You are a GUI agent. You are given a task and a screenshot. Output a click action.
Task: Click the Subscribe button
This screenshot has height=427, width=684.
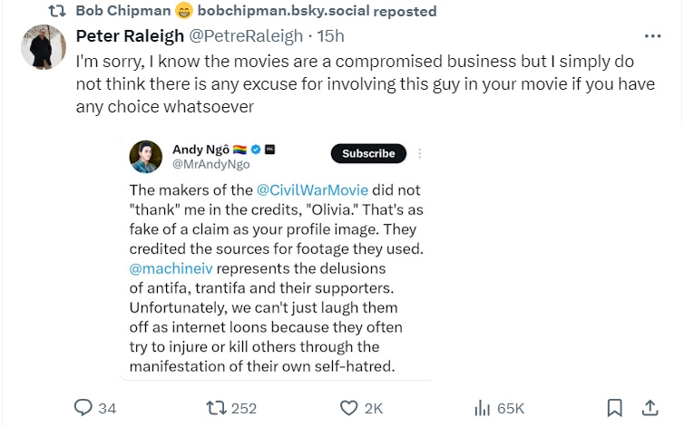tap(368, 153)
